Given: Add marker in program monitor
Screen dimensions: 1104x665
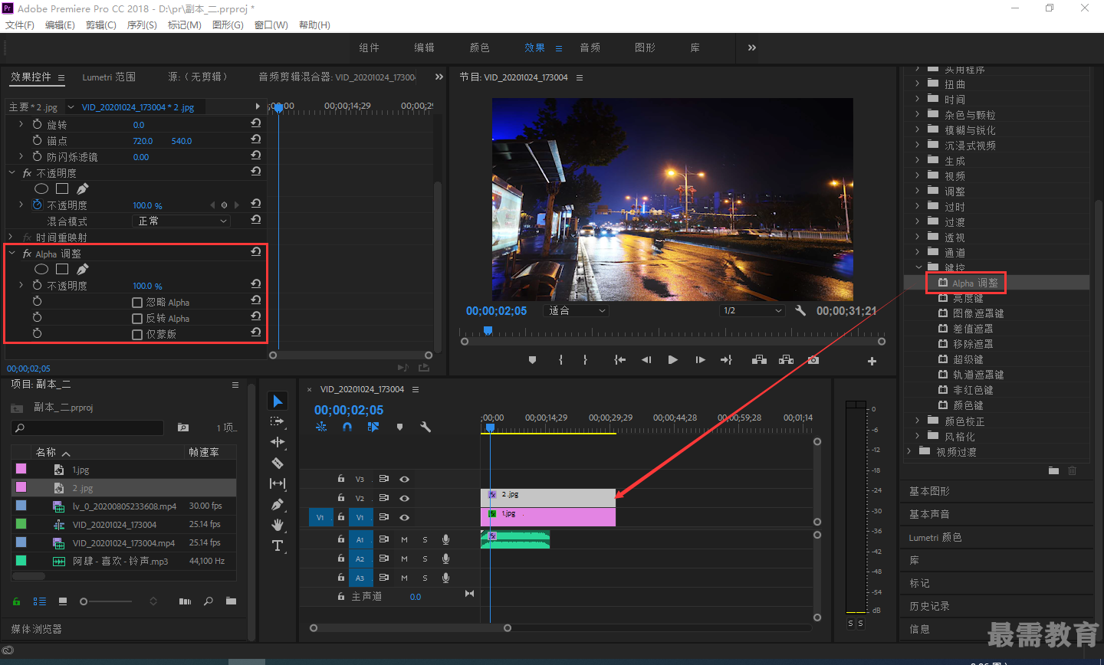Looking at the screenshot, I should [x=532, y=360].
